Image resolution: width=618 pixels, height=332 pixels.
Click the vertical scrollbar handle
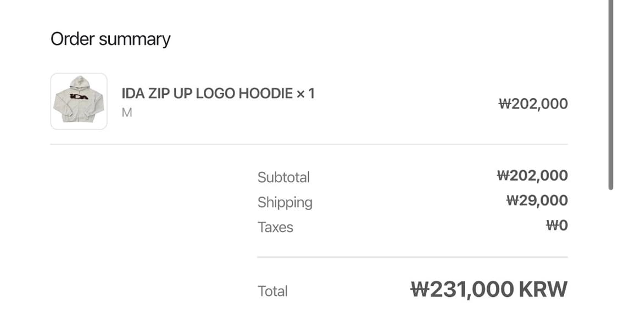pos(611,93)
